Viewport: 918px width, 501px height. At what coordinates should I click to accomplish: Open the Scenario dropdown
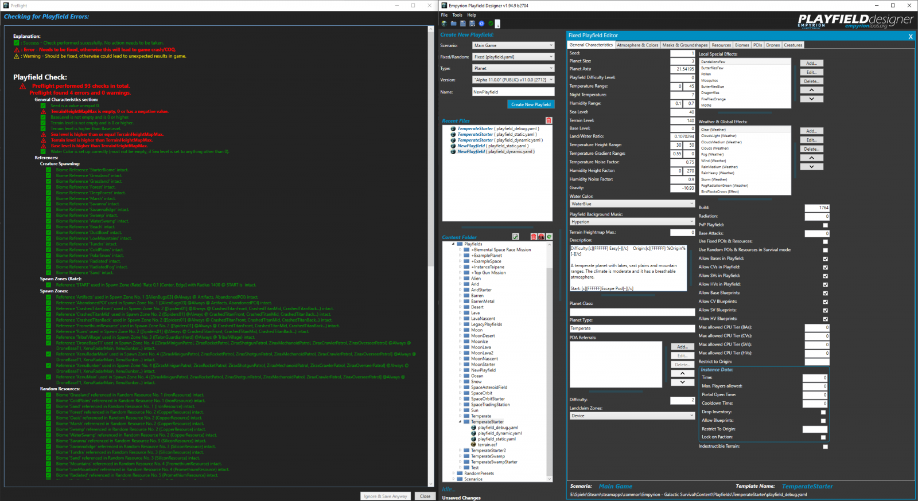click(x=514, y=45)
